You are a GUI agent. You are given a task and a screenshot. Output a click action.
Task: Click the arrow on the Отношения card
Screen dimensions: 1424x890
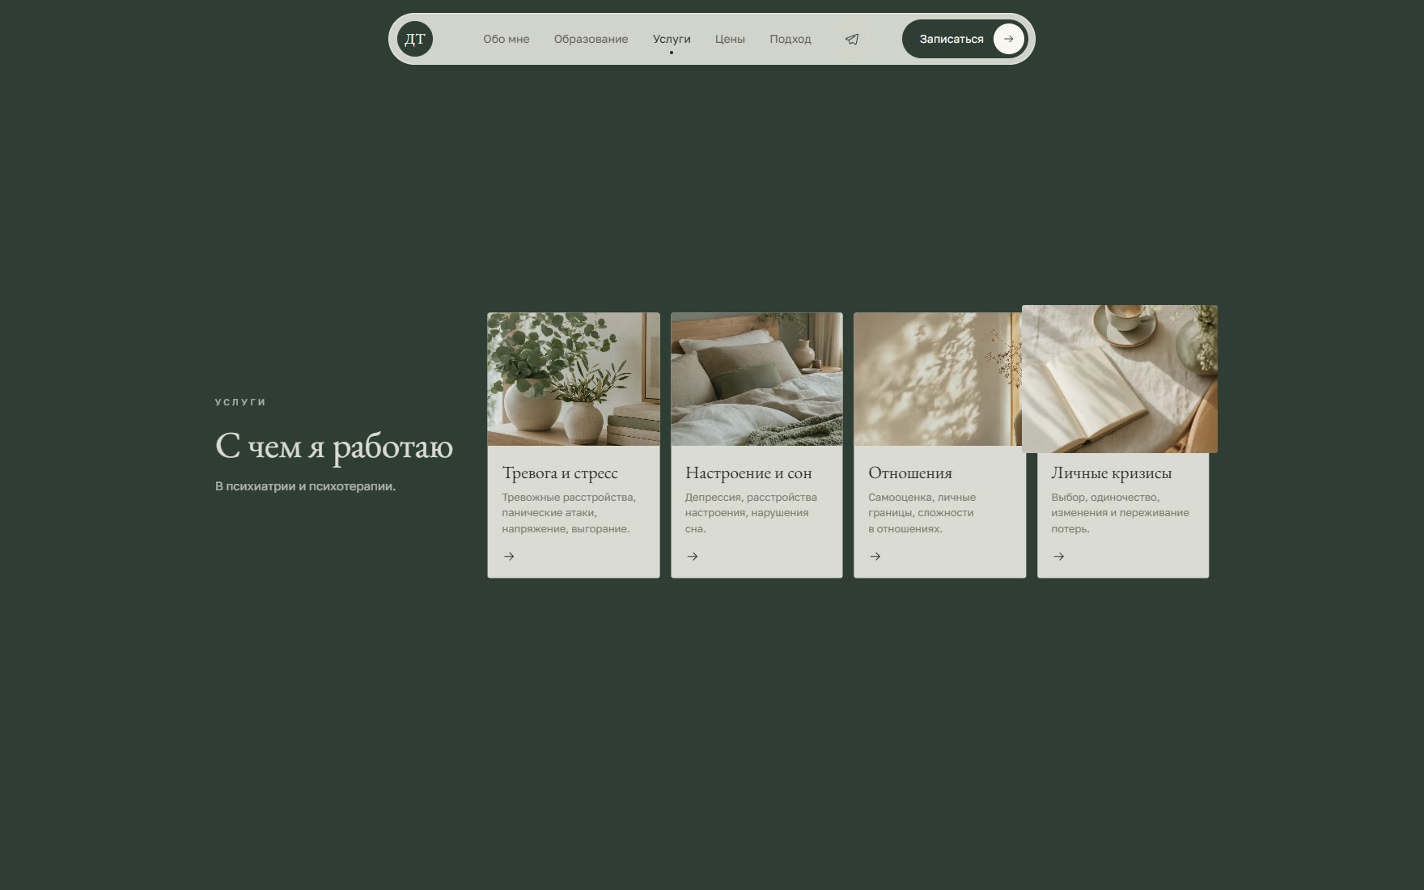point(875,557)
